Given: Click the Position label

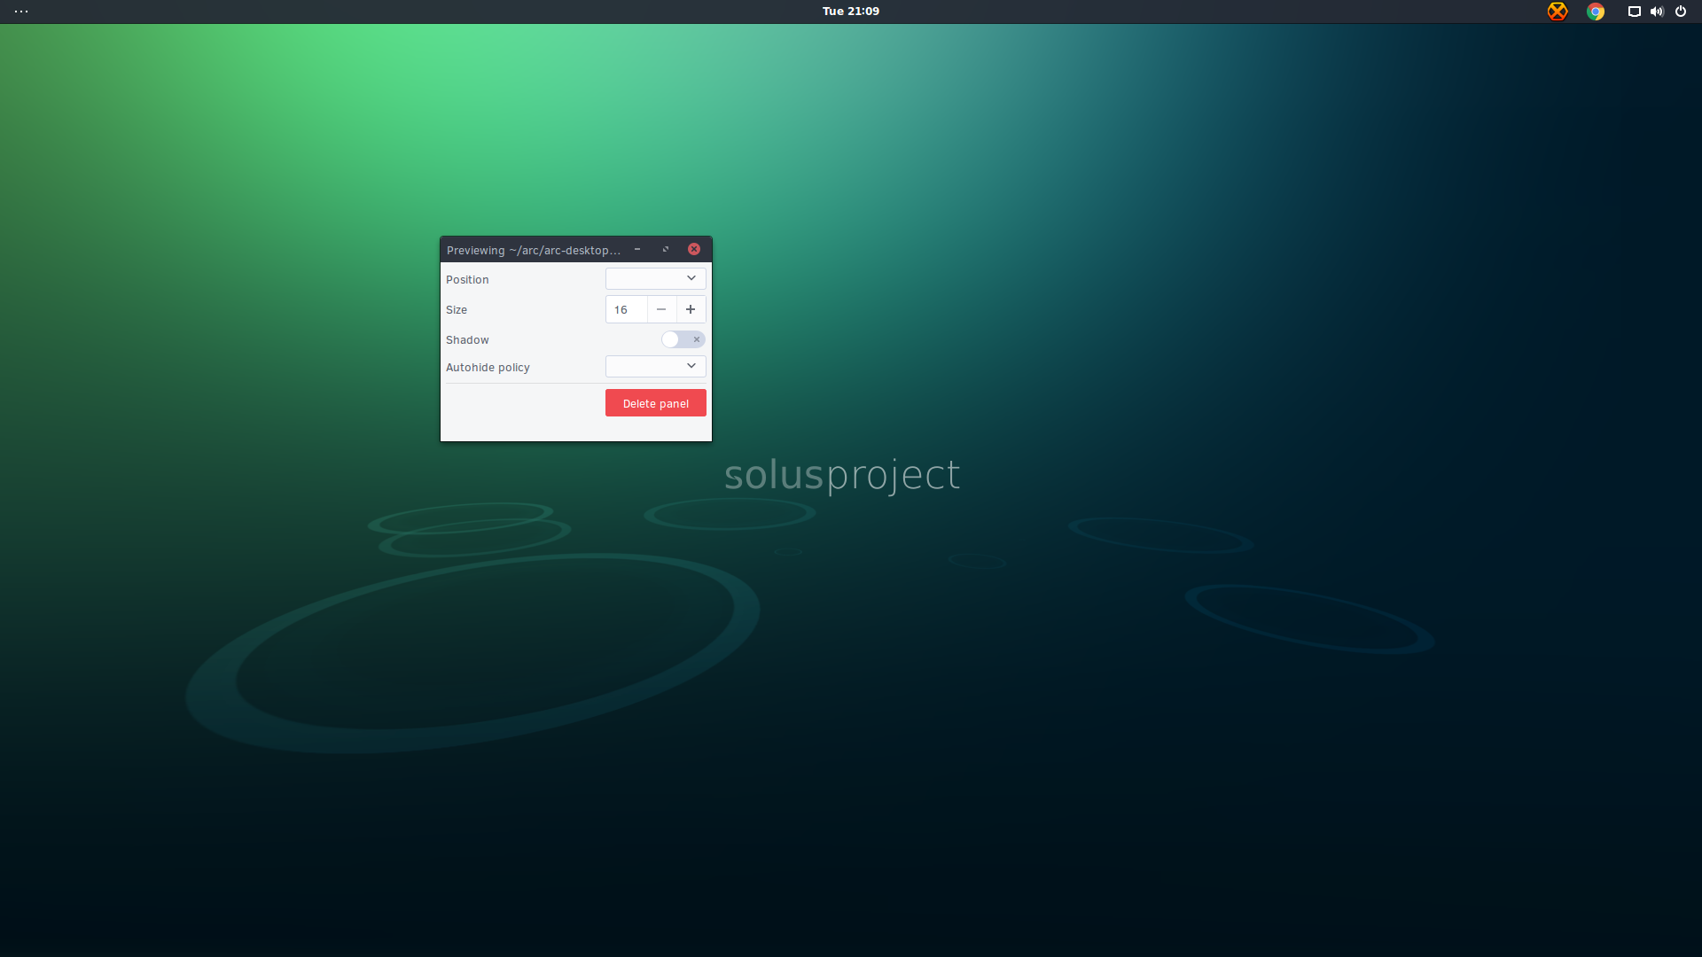Looking at the screenshot, I should 467,279.
